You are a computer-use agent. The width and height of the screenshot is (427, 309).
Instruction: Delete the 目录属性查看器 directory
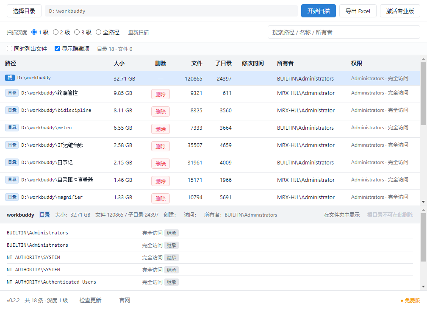click(x=161, y=181)
